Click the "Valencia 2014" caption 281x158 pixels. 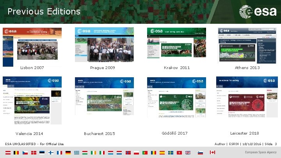(x=29, y=134)
